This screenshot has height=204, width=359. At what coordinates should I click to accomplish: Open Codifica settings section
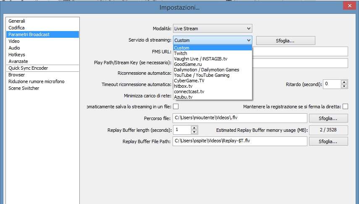[16, 28]
